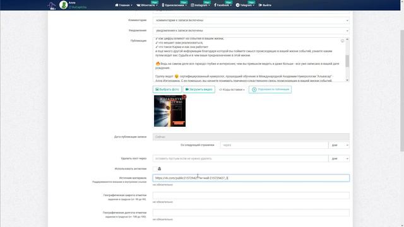Screen dimensions: 404x227
Task: Open the emoji picker in the publication field
Action: [342, 40]
